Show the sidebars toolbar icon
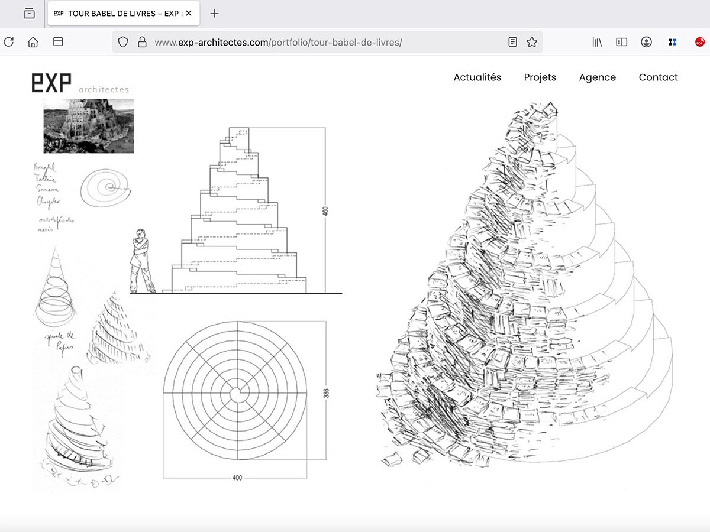The width and height of the screenshot is (710, 532). point(621,42)
